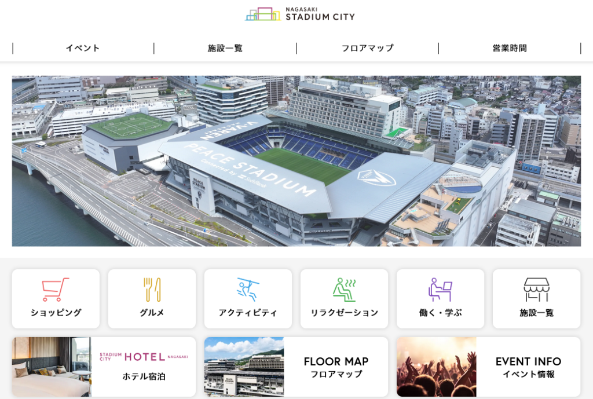The width and height of the screenshot is (593, 399).
Task: Click the shopping cart icon
Action: coord(56,290)
